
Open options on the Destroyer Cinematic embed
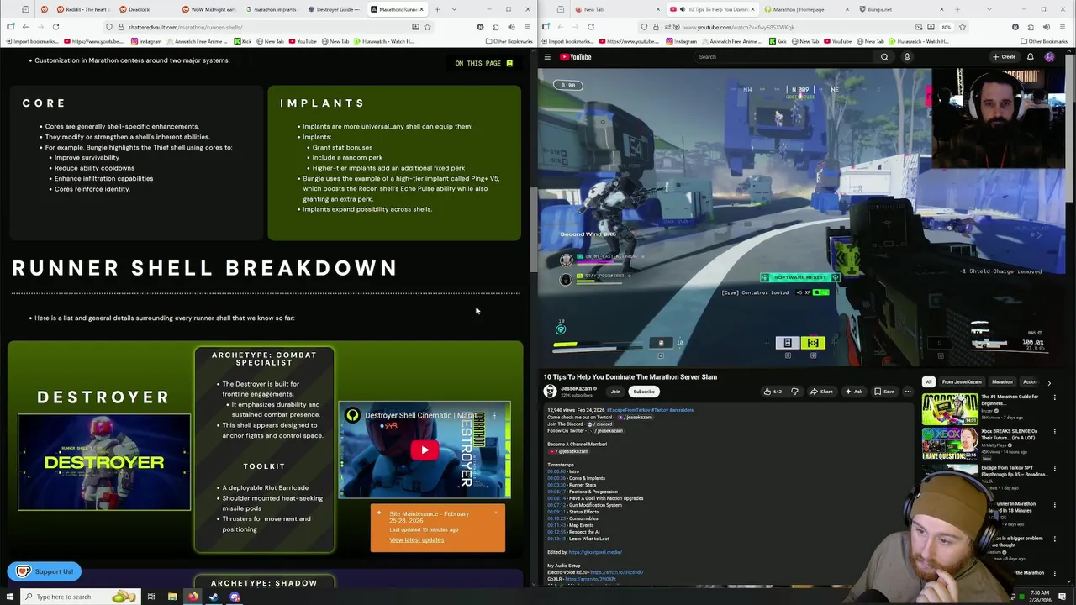click(494, 415)
